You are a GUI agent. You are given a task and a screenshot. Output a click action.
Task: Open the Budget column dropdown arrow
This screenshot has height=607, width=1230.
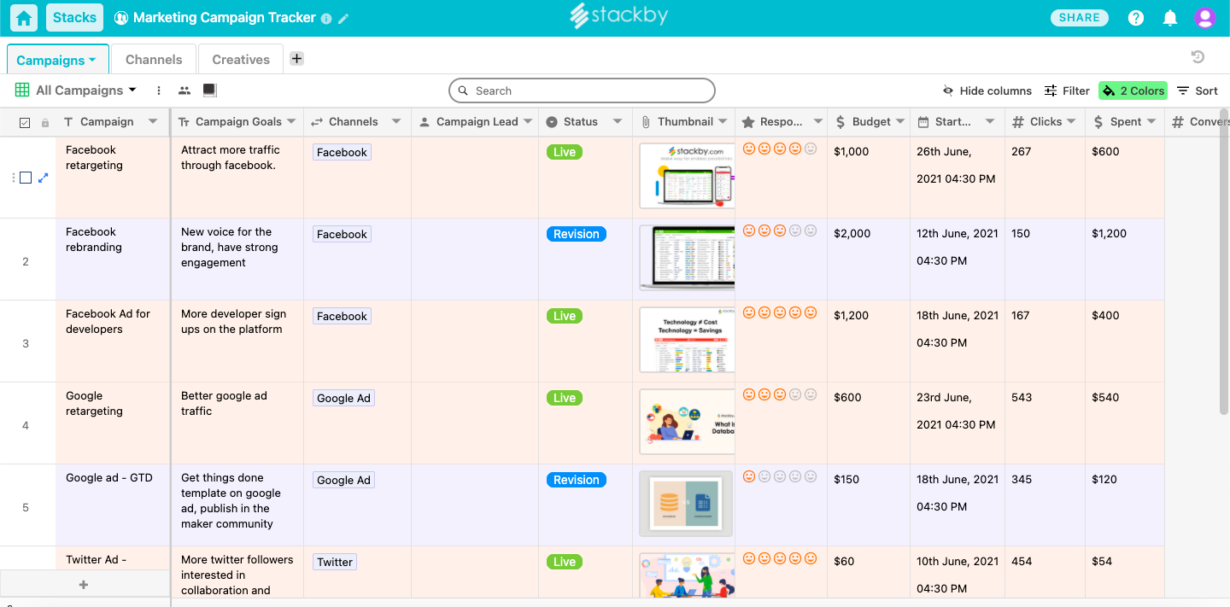(899, 121)
